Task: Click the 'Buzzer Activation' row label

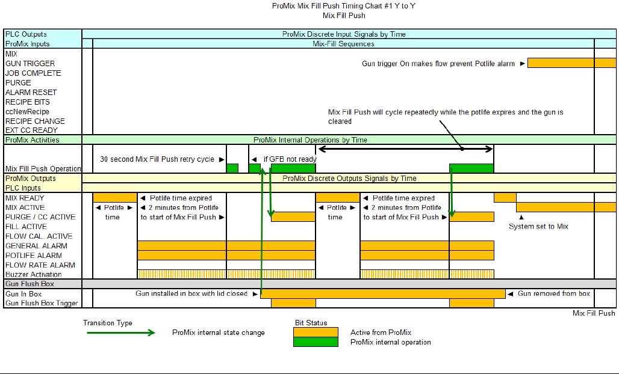Action: pyautogui.click(x=34, y=274)
